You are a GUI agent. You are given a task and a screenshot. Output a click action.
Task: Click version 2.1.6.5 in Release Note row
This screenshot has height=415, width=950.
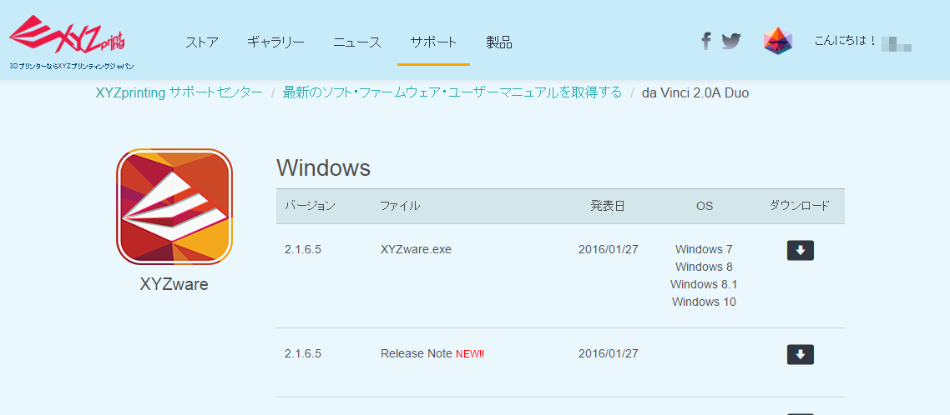[x=302, y=353]
